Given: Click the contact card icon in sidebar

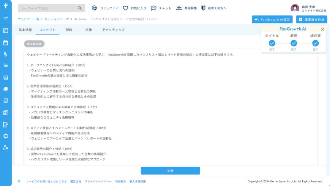Looking at the screenshot, I should point(6,113).
